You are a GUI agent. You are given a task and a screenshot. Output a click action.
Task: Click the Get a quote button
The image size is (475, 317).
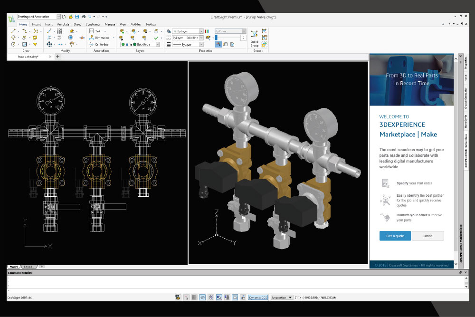[x=395, y=236]
